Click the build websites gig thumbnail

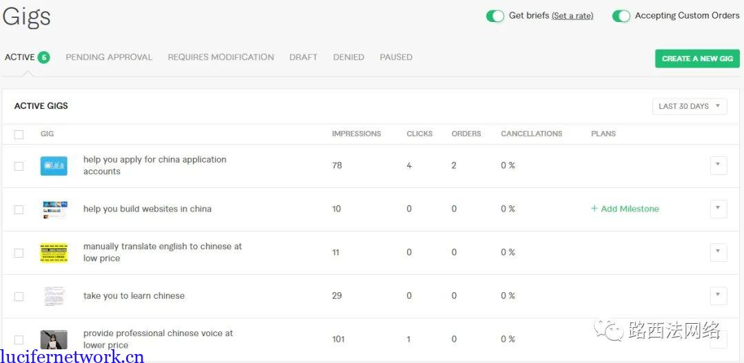(x=54, y=209)
